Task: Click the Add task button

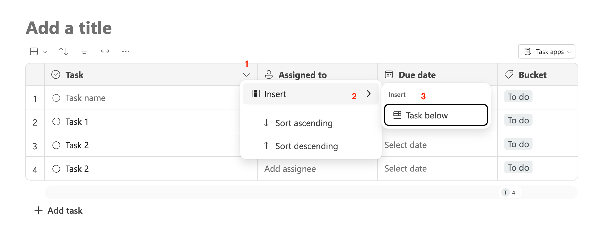Action: pyautogui.click(x=59, y=211)
